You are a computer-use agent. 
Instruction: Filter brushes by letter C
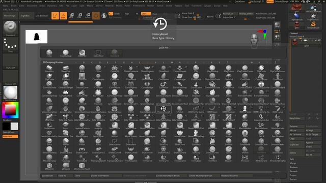coord(92,62)
